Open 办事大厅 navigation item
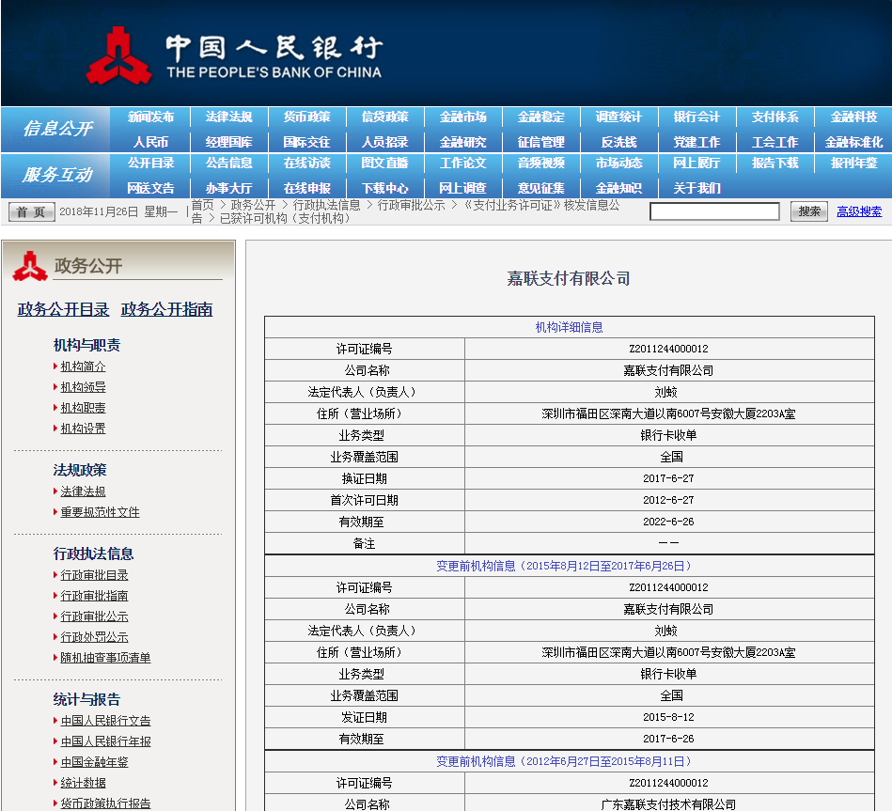Screen dimensions: 892x811 [x=228, y=188]
